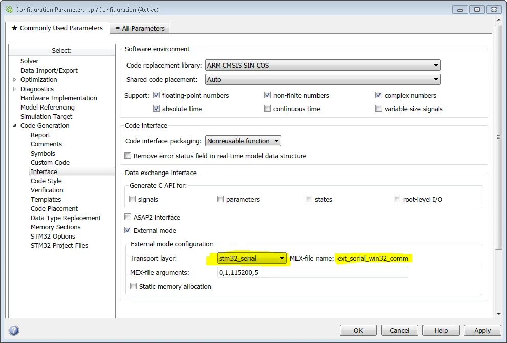The image size is (507, 343).
Task: Expand the Optimization tree node
Action: (x=14, y=79)
